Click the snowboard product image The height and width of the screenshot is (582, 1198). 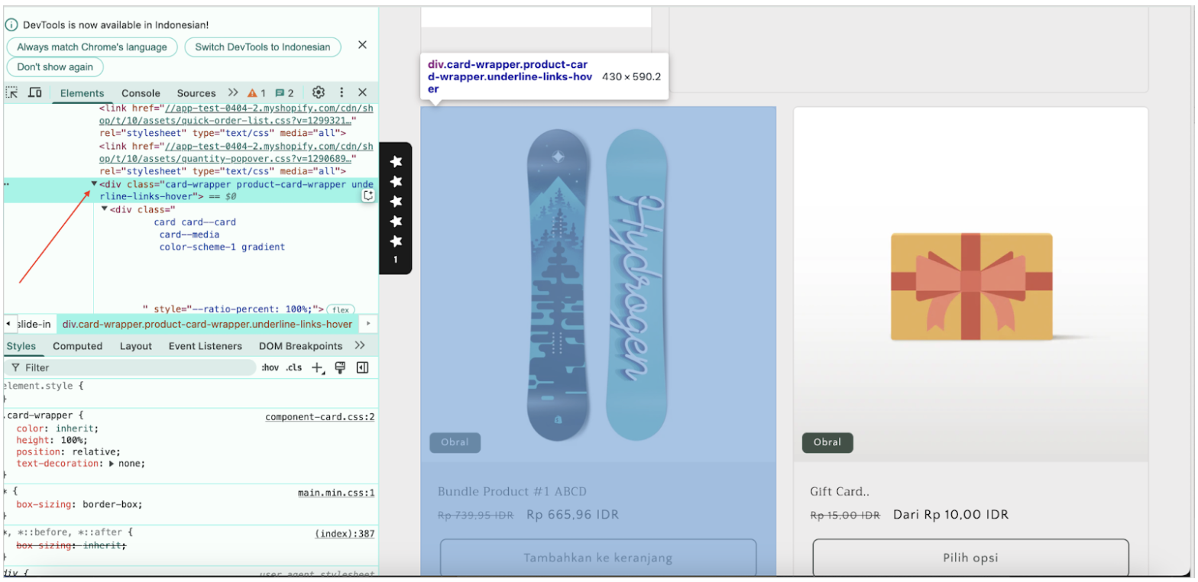coord(598,284)
